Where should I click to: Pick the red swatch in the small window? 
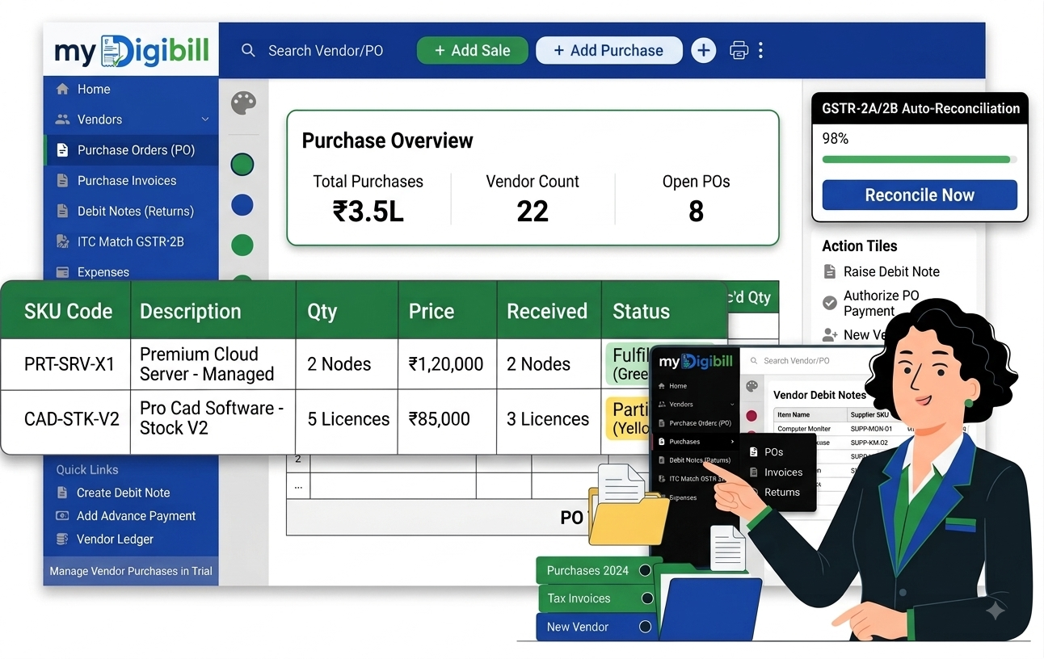tap(751, 415)
